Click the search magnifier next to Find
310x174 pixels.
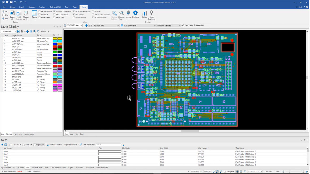coord(123,145)
